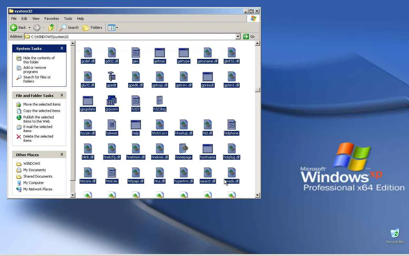Click the Go button

pos(249,36)
